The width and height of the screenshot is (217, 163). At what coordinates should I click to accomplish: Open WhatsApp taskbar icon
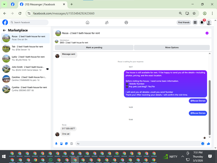click(x=51, y=160)
